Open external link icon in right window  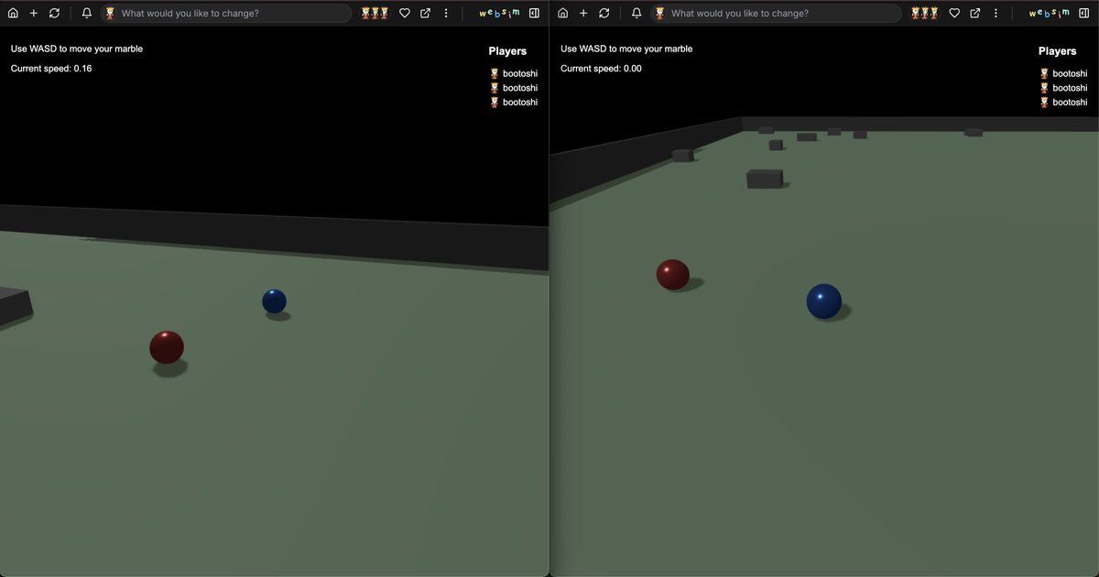pos(975,14)
